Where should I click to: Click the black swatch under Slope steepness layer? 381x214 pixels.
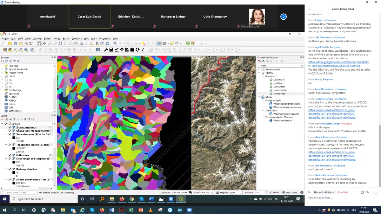14,138
